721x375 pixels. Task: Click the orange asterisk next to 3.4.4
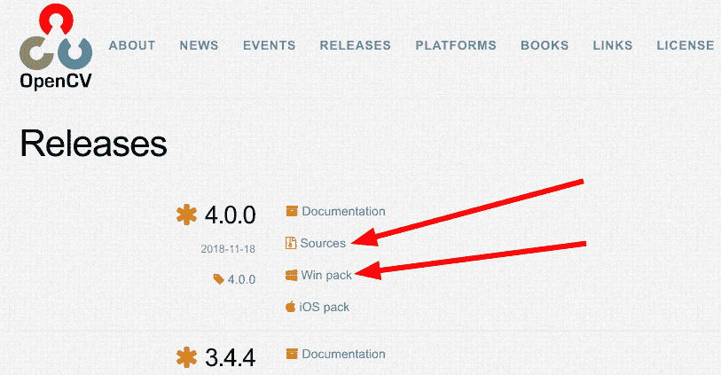click(x=186, y=357)
